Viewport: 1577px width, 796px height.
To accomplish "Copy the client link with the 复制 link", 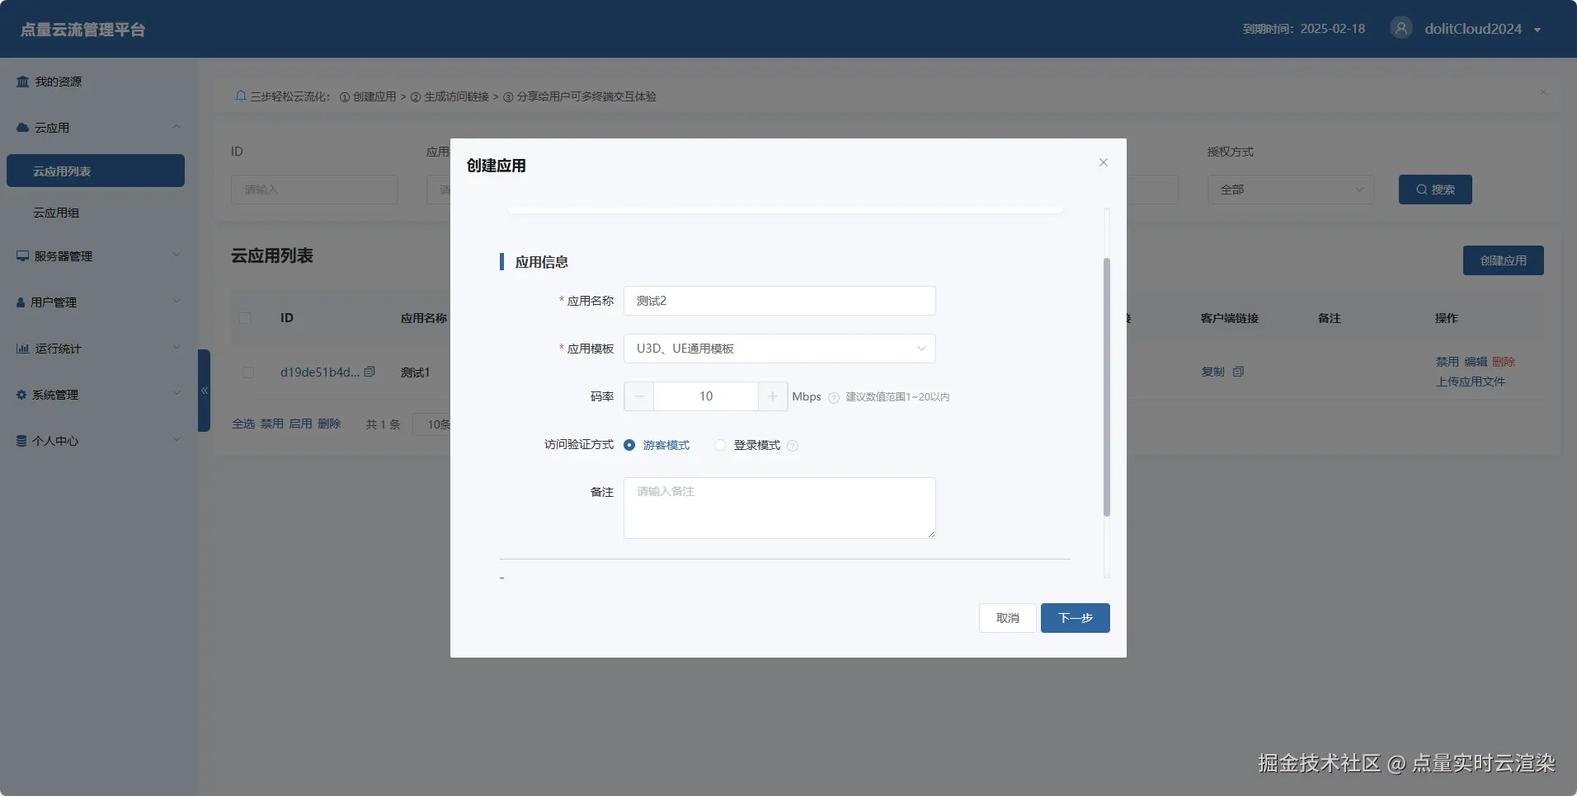I will pyautogui.click(x=1212, y=372).
